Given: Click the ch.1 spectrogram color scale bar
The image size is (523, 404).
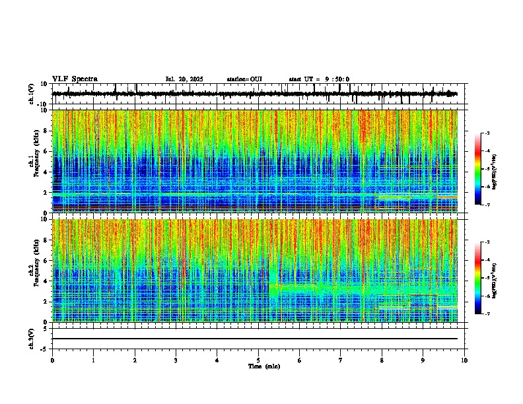Looking at the screenshot, I should point(478,169).
